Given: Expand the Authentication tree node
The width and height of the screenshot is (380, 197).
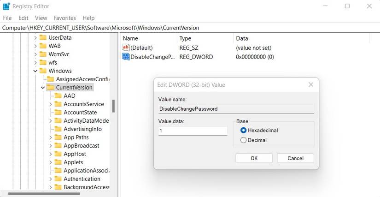Looking at the screenshot, I should (50, 179).
